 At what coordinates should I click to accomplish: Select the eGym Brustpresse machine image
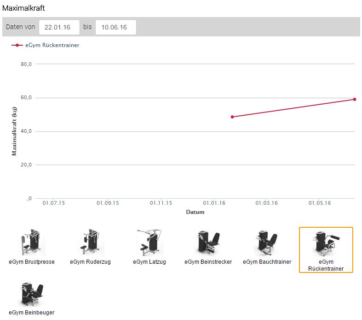coord(31,243)
